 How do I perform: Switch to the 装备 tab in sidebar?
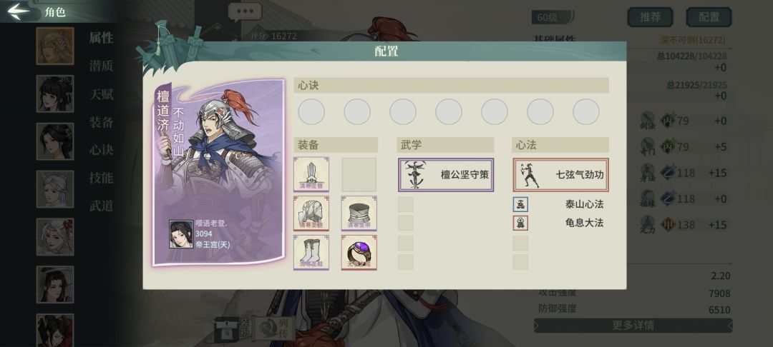pos(101,122)
